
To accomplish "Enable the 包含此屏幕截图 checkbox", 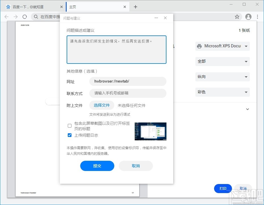I will tap(69, 126).
